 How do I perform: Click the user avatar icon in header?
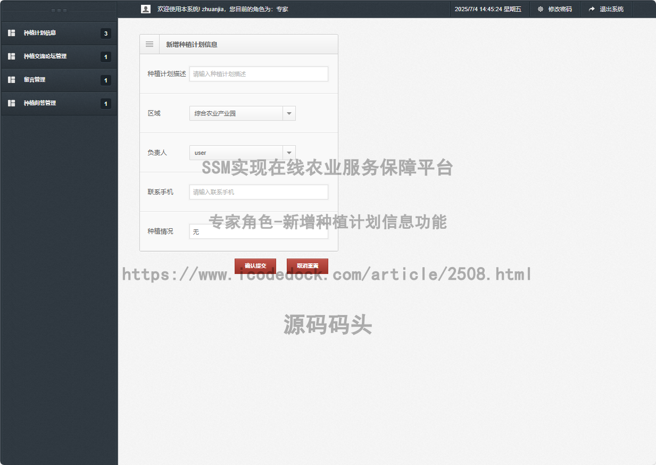pos(145,9)
